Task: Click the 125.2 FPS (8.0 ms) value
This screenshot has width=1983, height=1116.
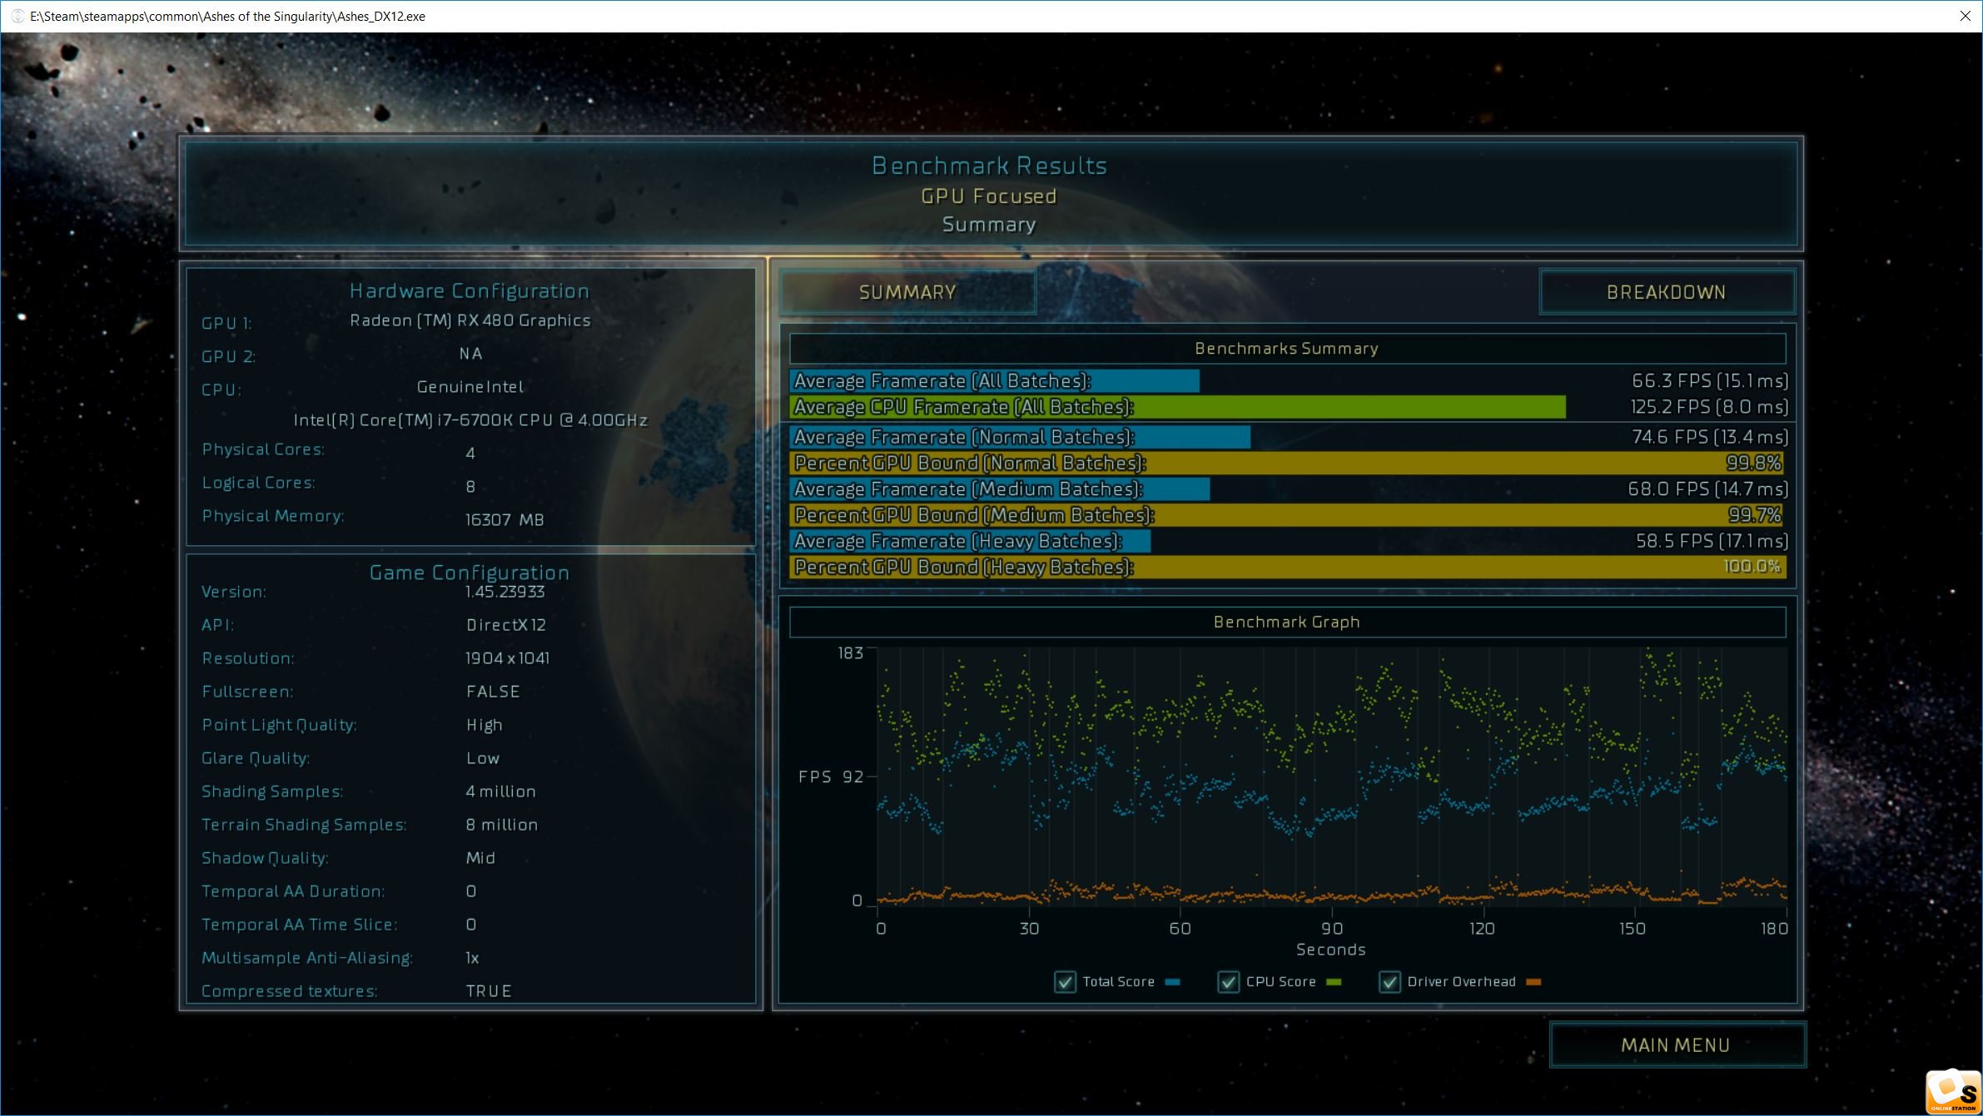Action: point(1708,407)
